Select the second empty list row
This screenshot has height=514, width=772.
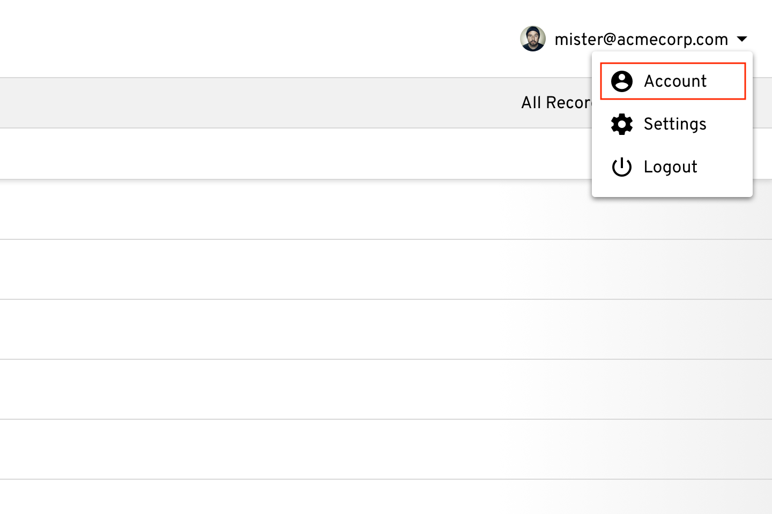[x=386, y=269]
